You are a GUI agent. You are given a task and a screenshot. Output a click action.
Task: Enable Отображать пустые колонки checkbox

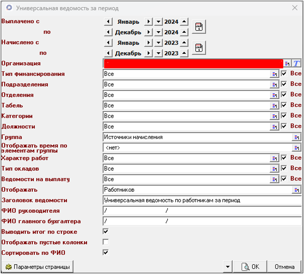pyautogui.click(x=106, y=242)
